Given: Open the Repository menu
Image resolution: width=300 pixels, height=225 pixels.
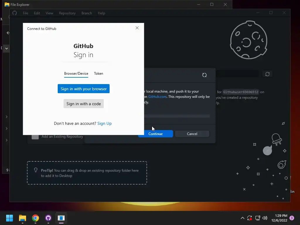Looking at the screenshot, I should tap(67, 13).
